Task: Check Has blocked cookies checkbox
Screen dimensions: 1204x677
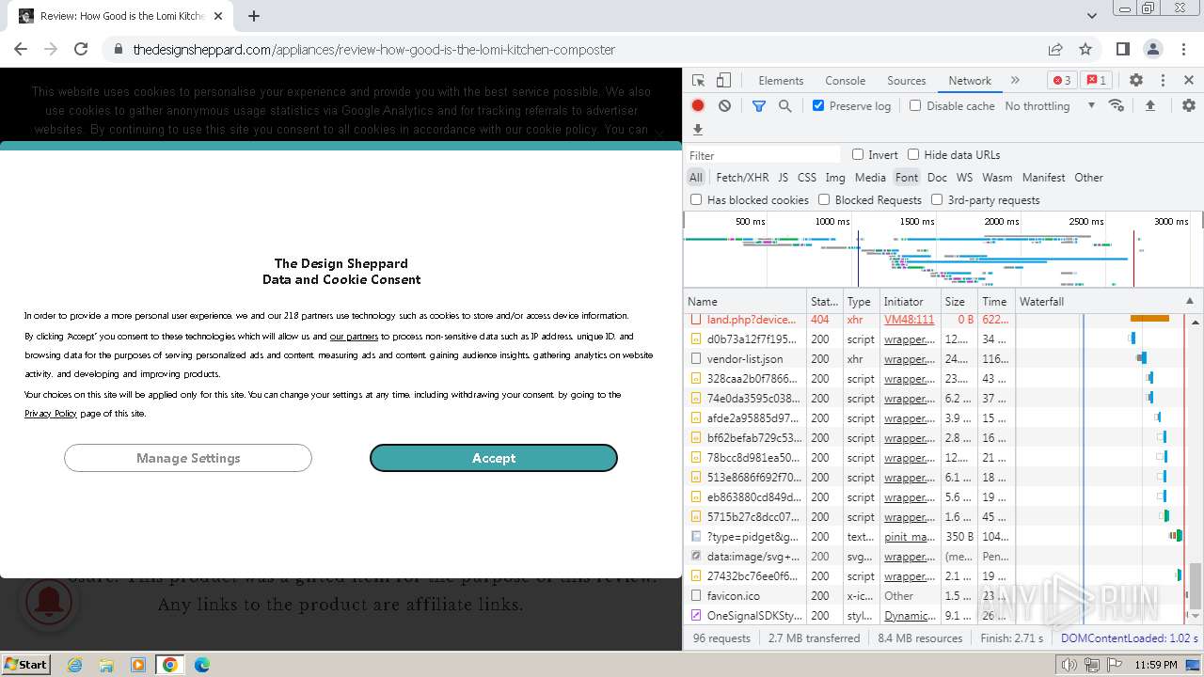Action: pyautogui.click(x=696, y=199)
